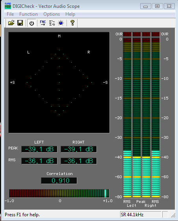Click the M label in the scope

point(59,36)
